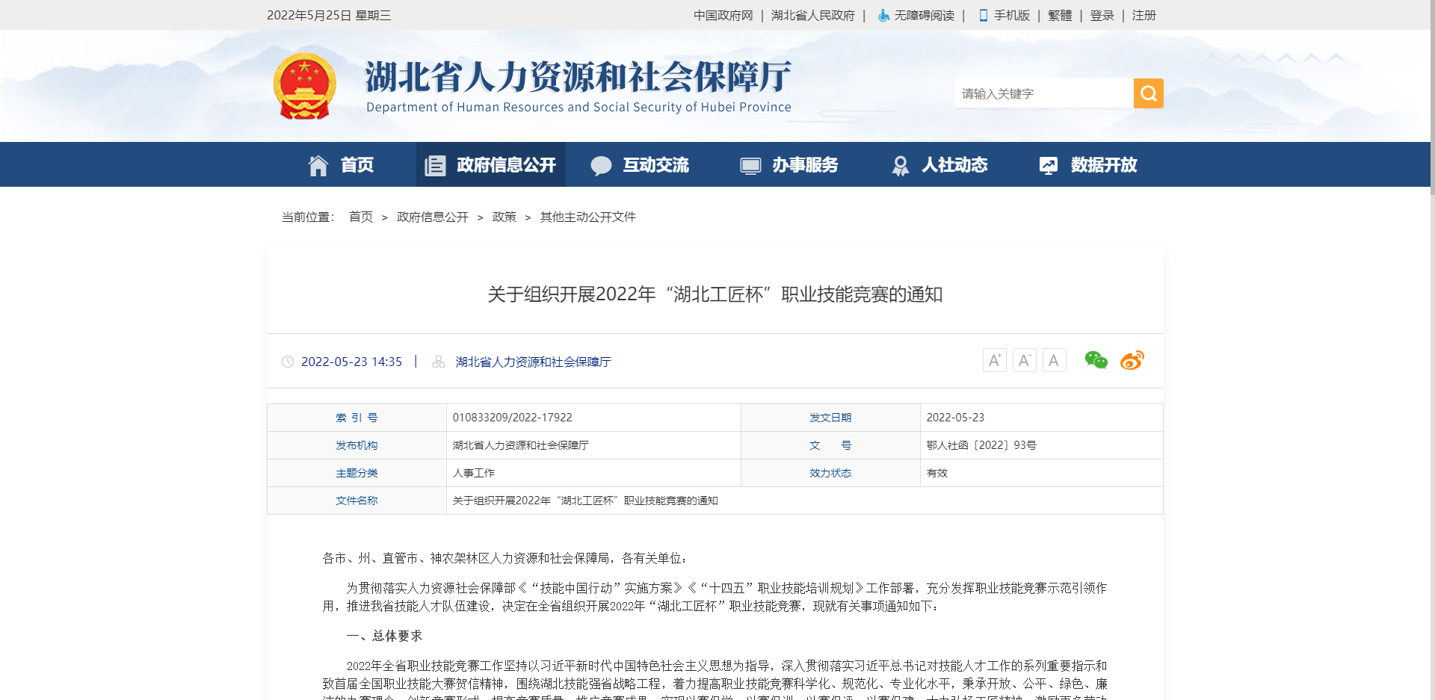Increase font size with A+ icon
Screen dimensions: 1435x700
coord(994,360)
